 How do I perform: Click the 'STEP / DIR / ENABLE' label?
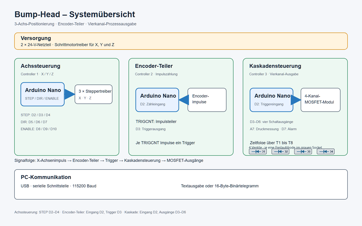point(42,99)
